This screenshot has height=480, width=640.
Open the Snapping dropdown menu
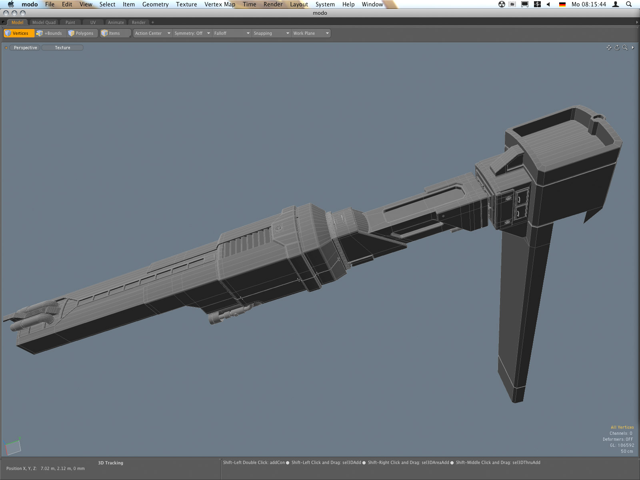coord(271,33)
